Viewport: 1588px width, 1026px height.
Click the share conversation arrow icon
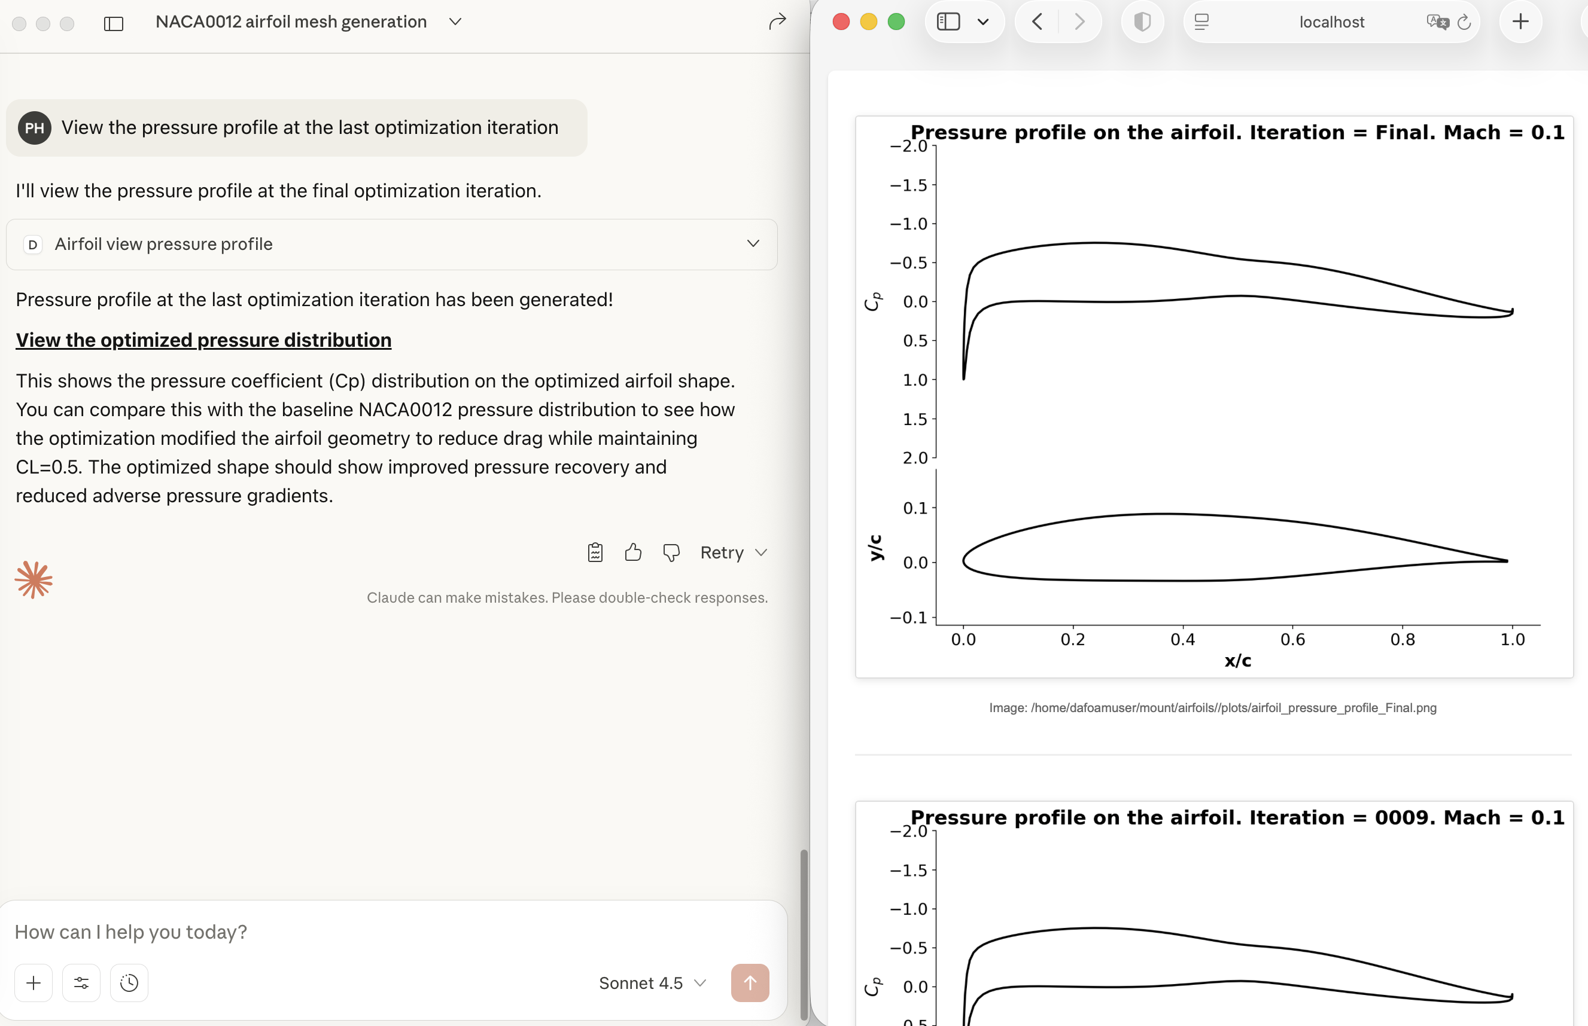777,22
